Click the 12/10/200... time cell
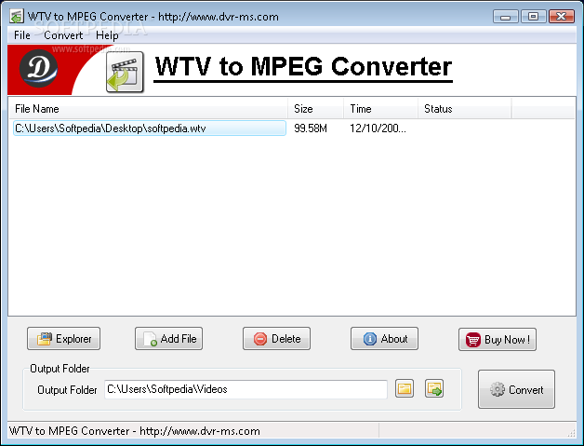 pyautogui.click(x=378, y=128)
